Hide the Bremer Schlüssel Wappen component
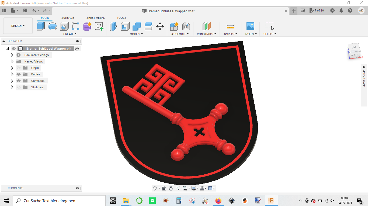Viewport: 368px width, 206px height. 13,49
